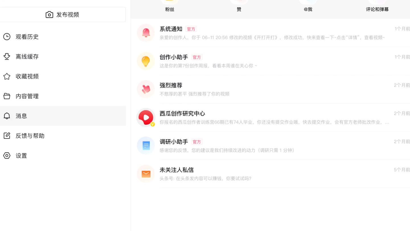Select 消息 in the sidebar
Image resolution: width=410 pixels, height=231 pixels.
click(x=63, y=116)
